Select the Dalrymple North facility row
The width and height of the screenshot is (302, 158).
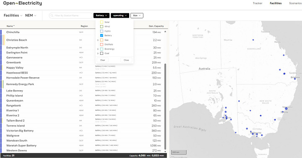83,48
